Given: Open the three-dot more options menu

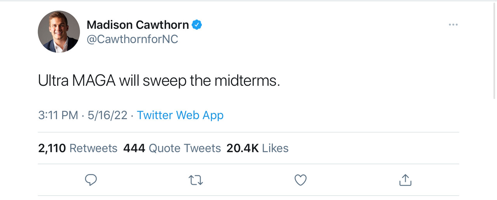Looking at the screenshot, I should [453, 24].
